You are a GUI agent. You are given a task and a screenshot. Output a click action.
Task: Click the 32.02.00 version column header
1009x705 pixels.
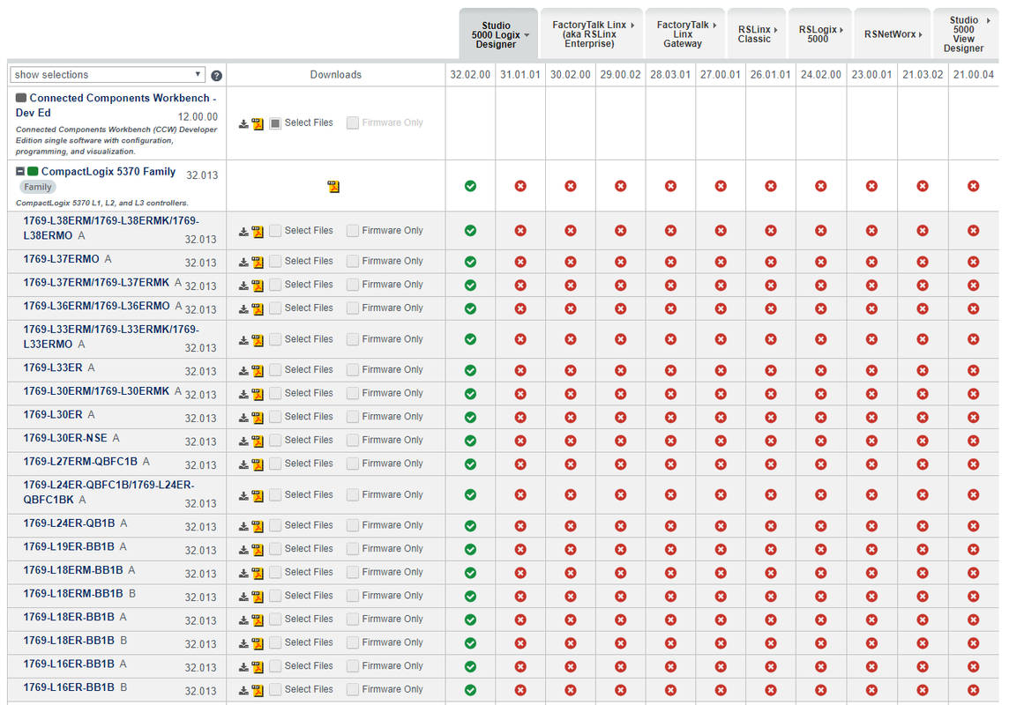coord(470,75)
